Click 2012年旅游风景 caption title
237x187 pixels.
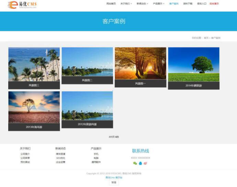pos(87,124)
